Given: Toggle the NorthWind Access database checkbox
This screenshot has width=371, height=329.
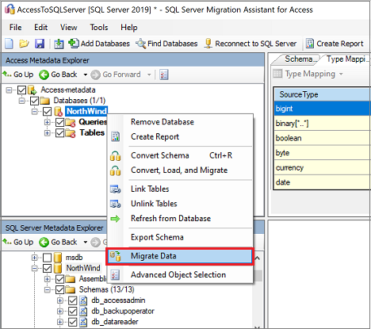Looking at the screenshot, I should coord(48,112).
